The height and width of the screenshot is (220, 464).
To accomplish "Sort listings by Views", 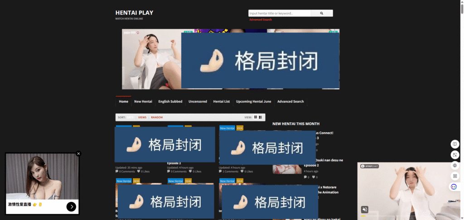I will pyautogui.click(x=142, y=117).
